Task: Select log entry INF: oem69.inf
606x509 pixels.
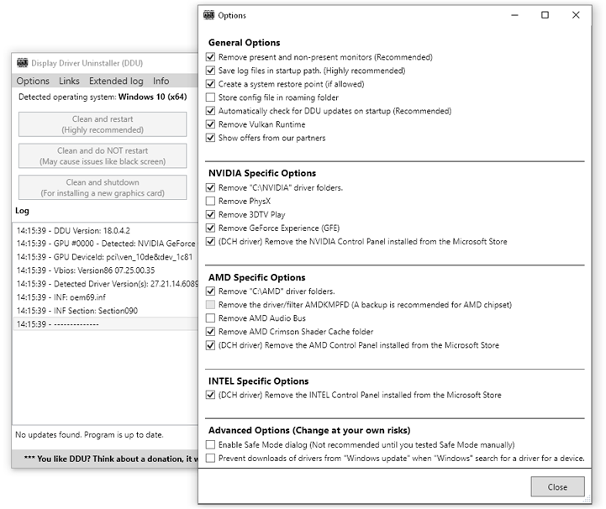Action: pyautogui.click(x=106, y=297)
